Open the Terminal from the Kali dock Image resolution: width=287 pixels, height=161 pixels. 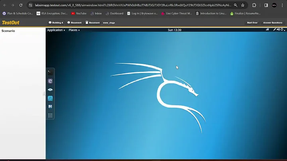50,72
